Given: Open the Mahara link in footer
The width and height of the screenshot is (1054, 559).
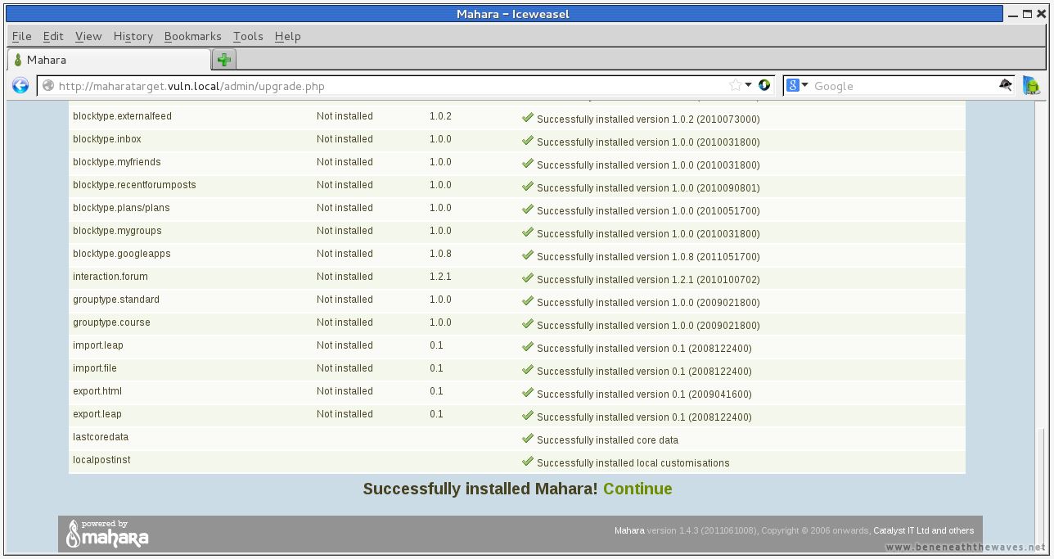Looking at the screenshot, I should [629, 530].
